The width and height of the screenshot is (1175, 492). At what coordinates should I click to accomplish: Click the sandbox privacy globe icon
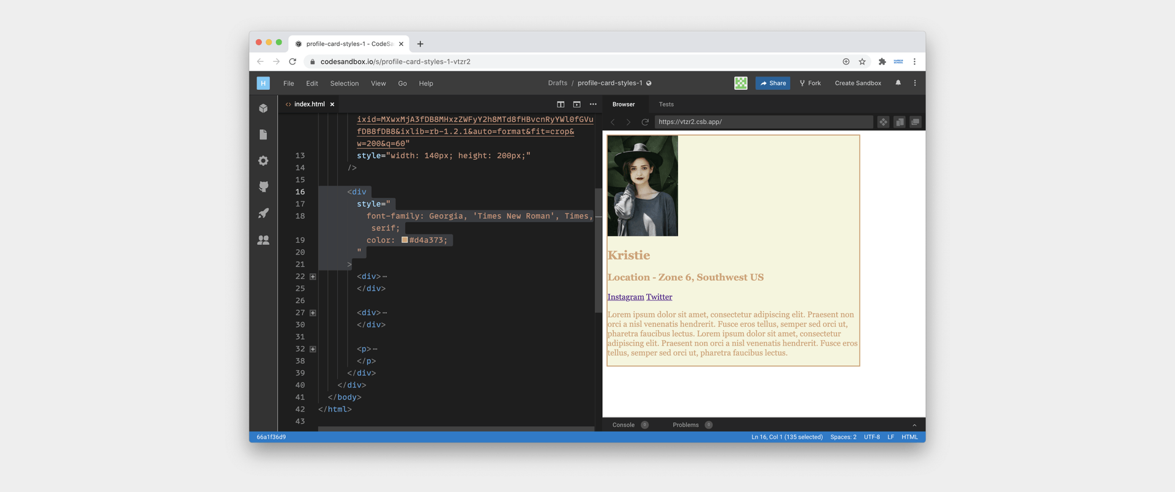pos(649,83)
